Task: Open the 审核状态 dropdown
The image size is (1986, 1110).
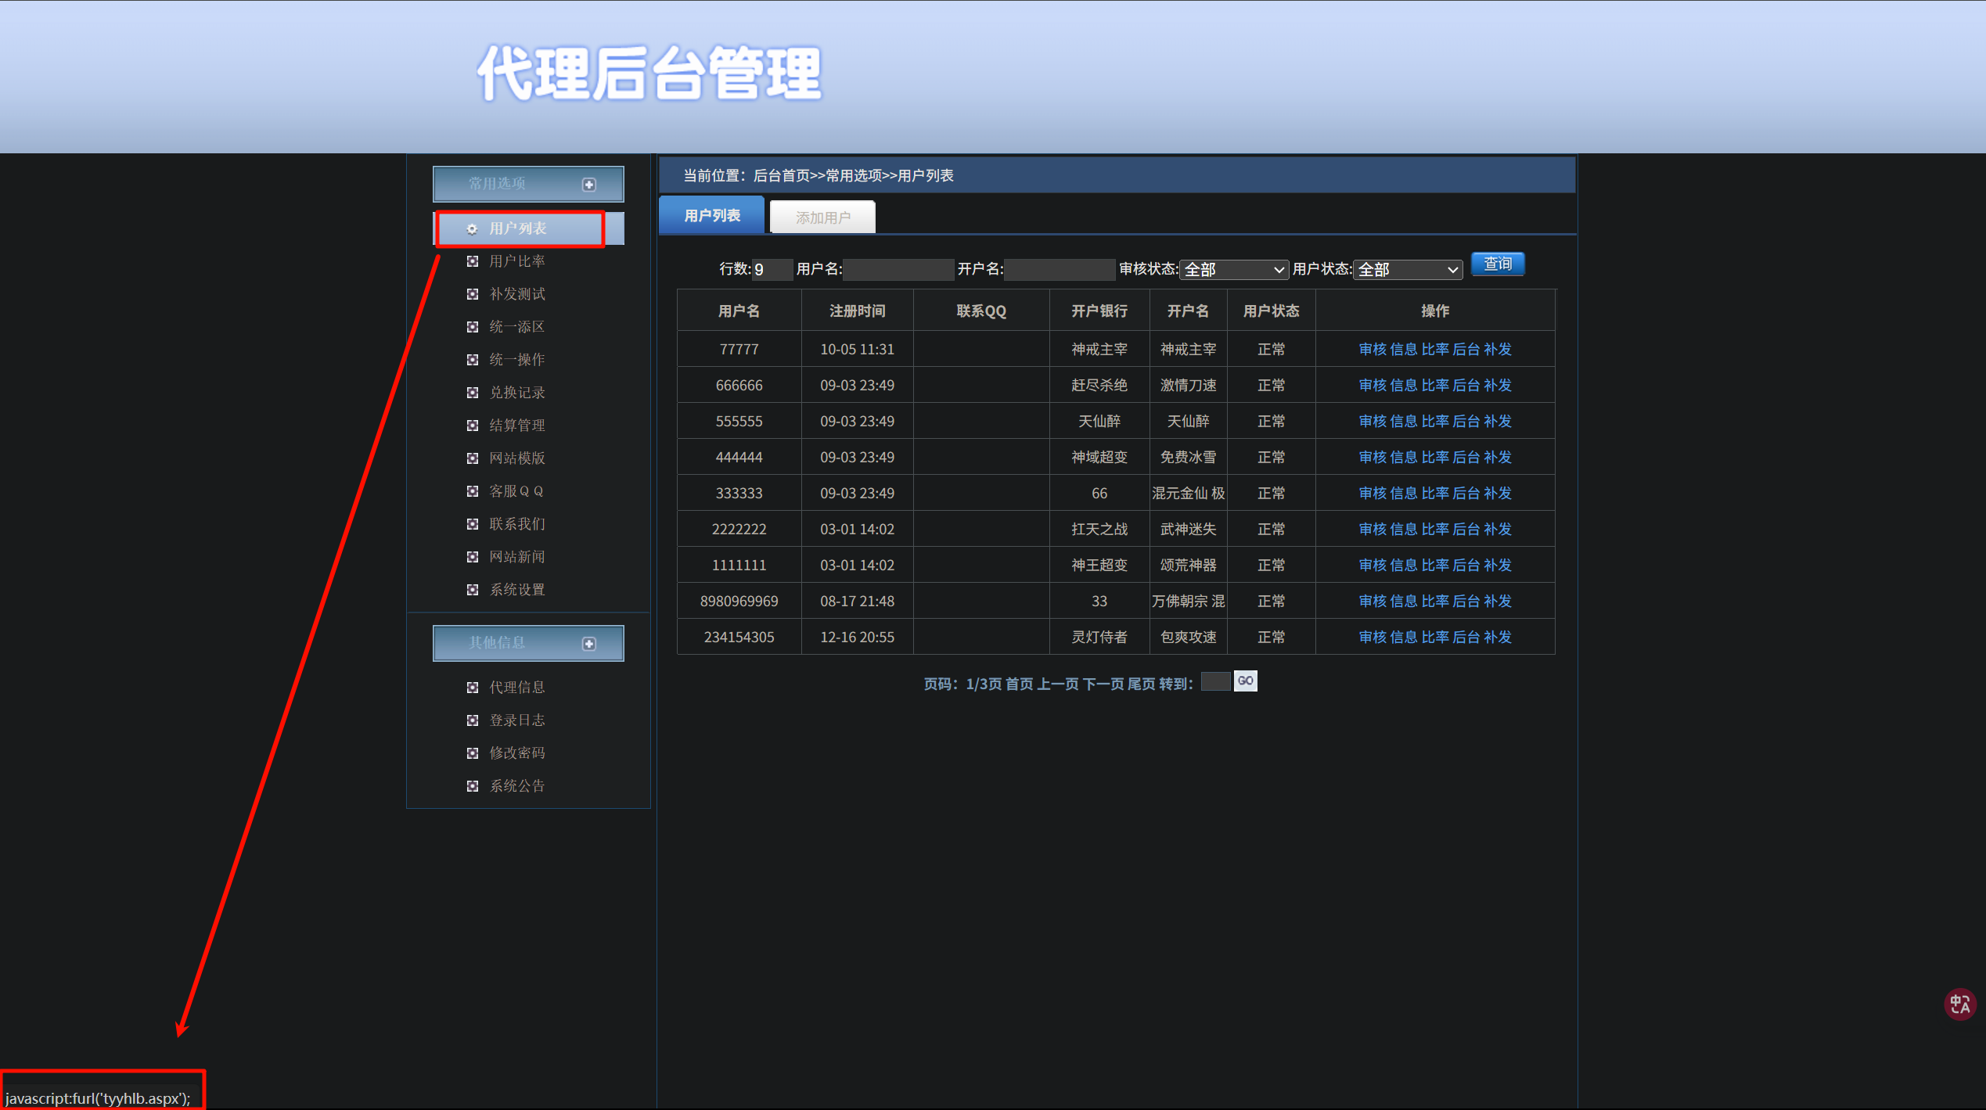Action: (1233, 270)
